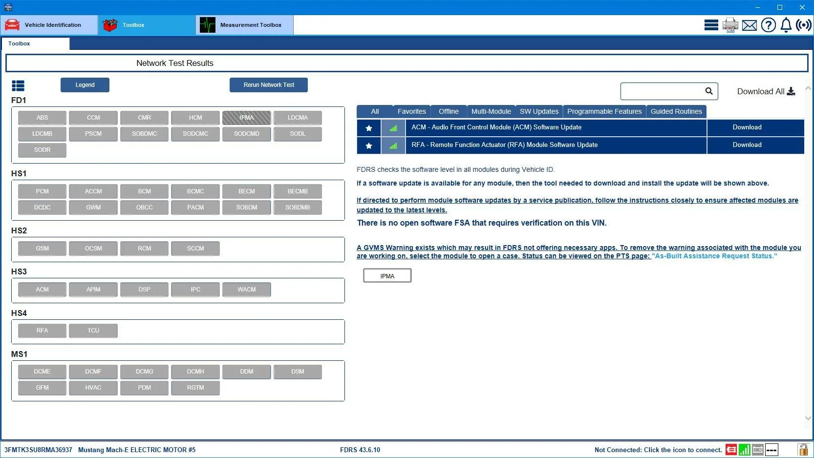Click Rerun Network Test

tap(269, 85)
